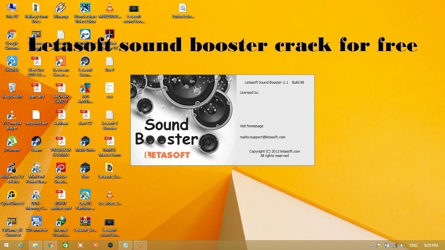
Task: Select the letasoft S Booster text file
Action: (110, 120)
